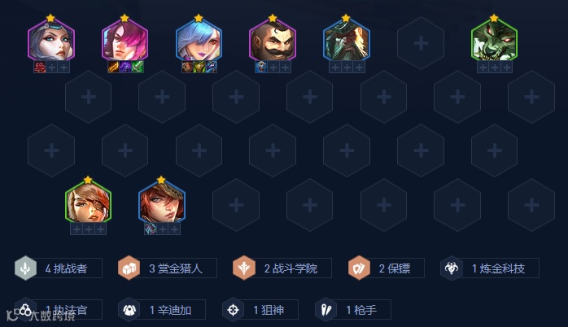Select the equipped item under mustached champion
The image size is (568, 327).
coord(261,67)
